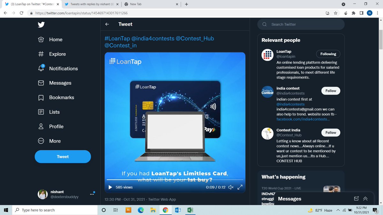Open @Contest_Hub mention in tweet
The height and width of the screenshot is (215, 383).
click(195, 39)
